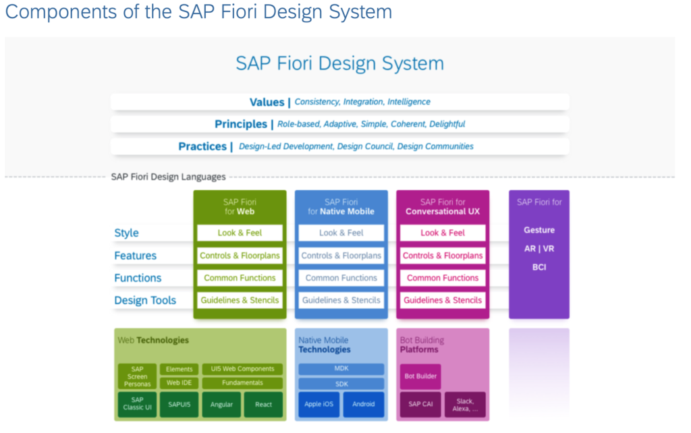The image size is (691, 433).
Task: Choose the SAP Classic UI box
Action: (x=137, y=404)
